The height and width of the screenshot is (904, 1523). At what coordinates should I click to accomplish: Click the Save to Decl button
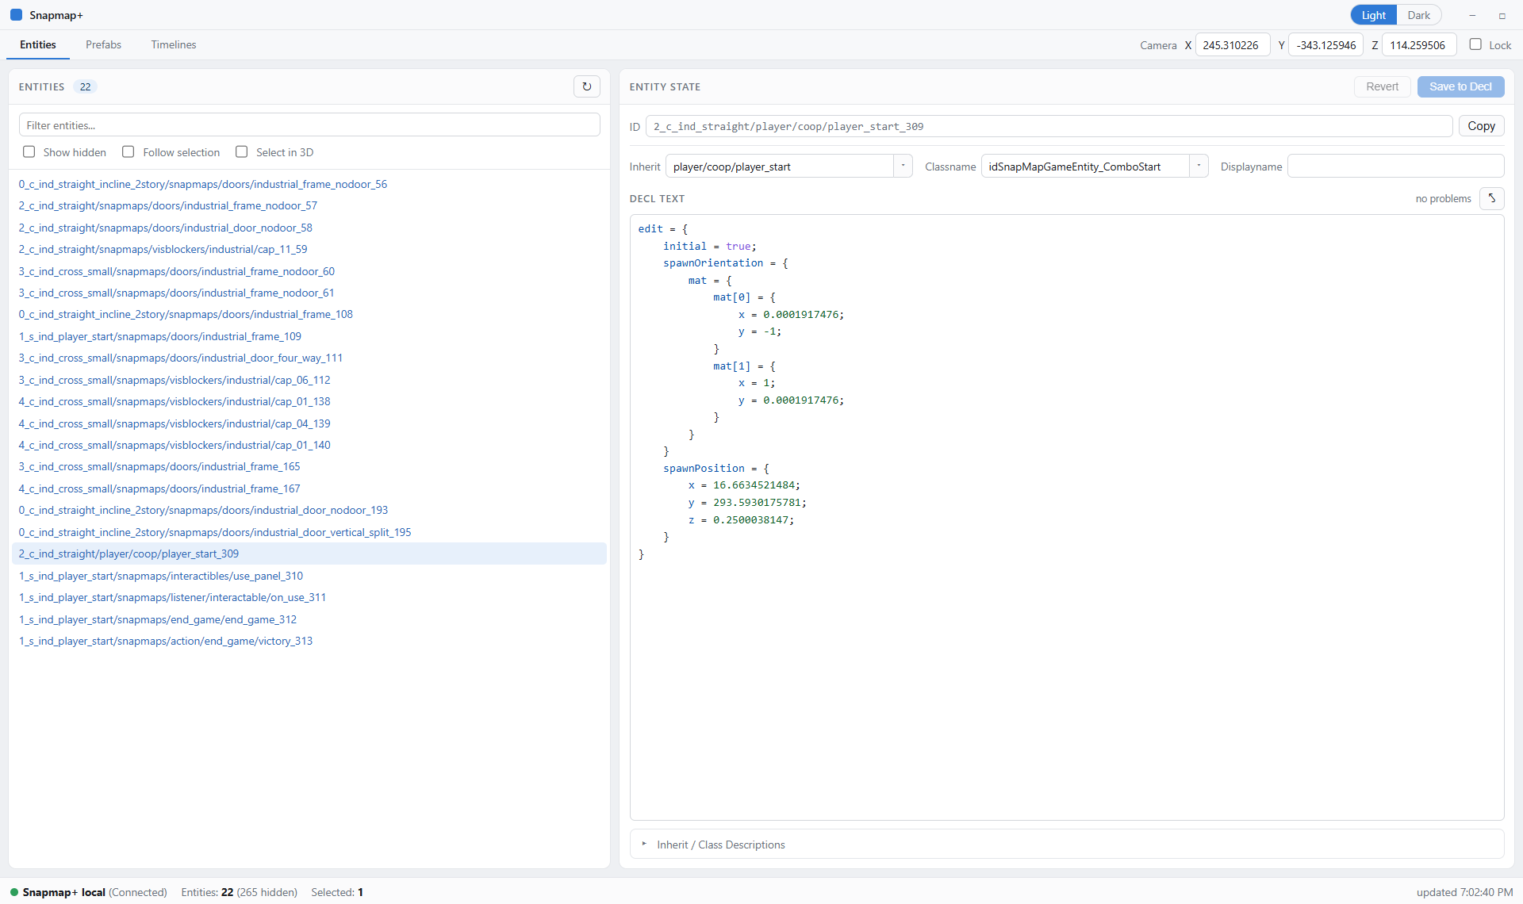pyautogui.click(x=1460, y=86)
